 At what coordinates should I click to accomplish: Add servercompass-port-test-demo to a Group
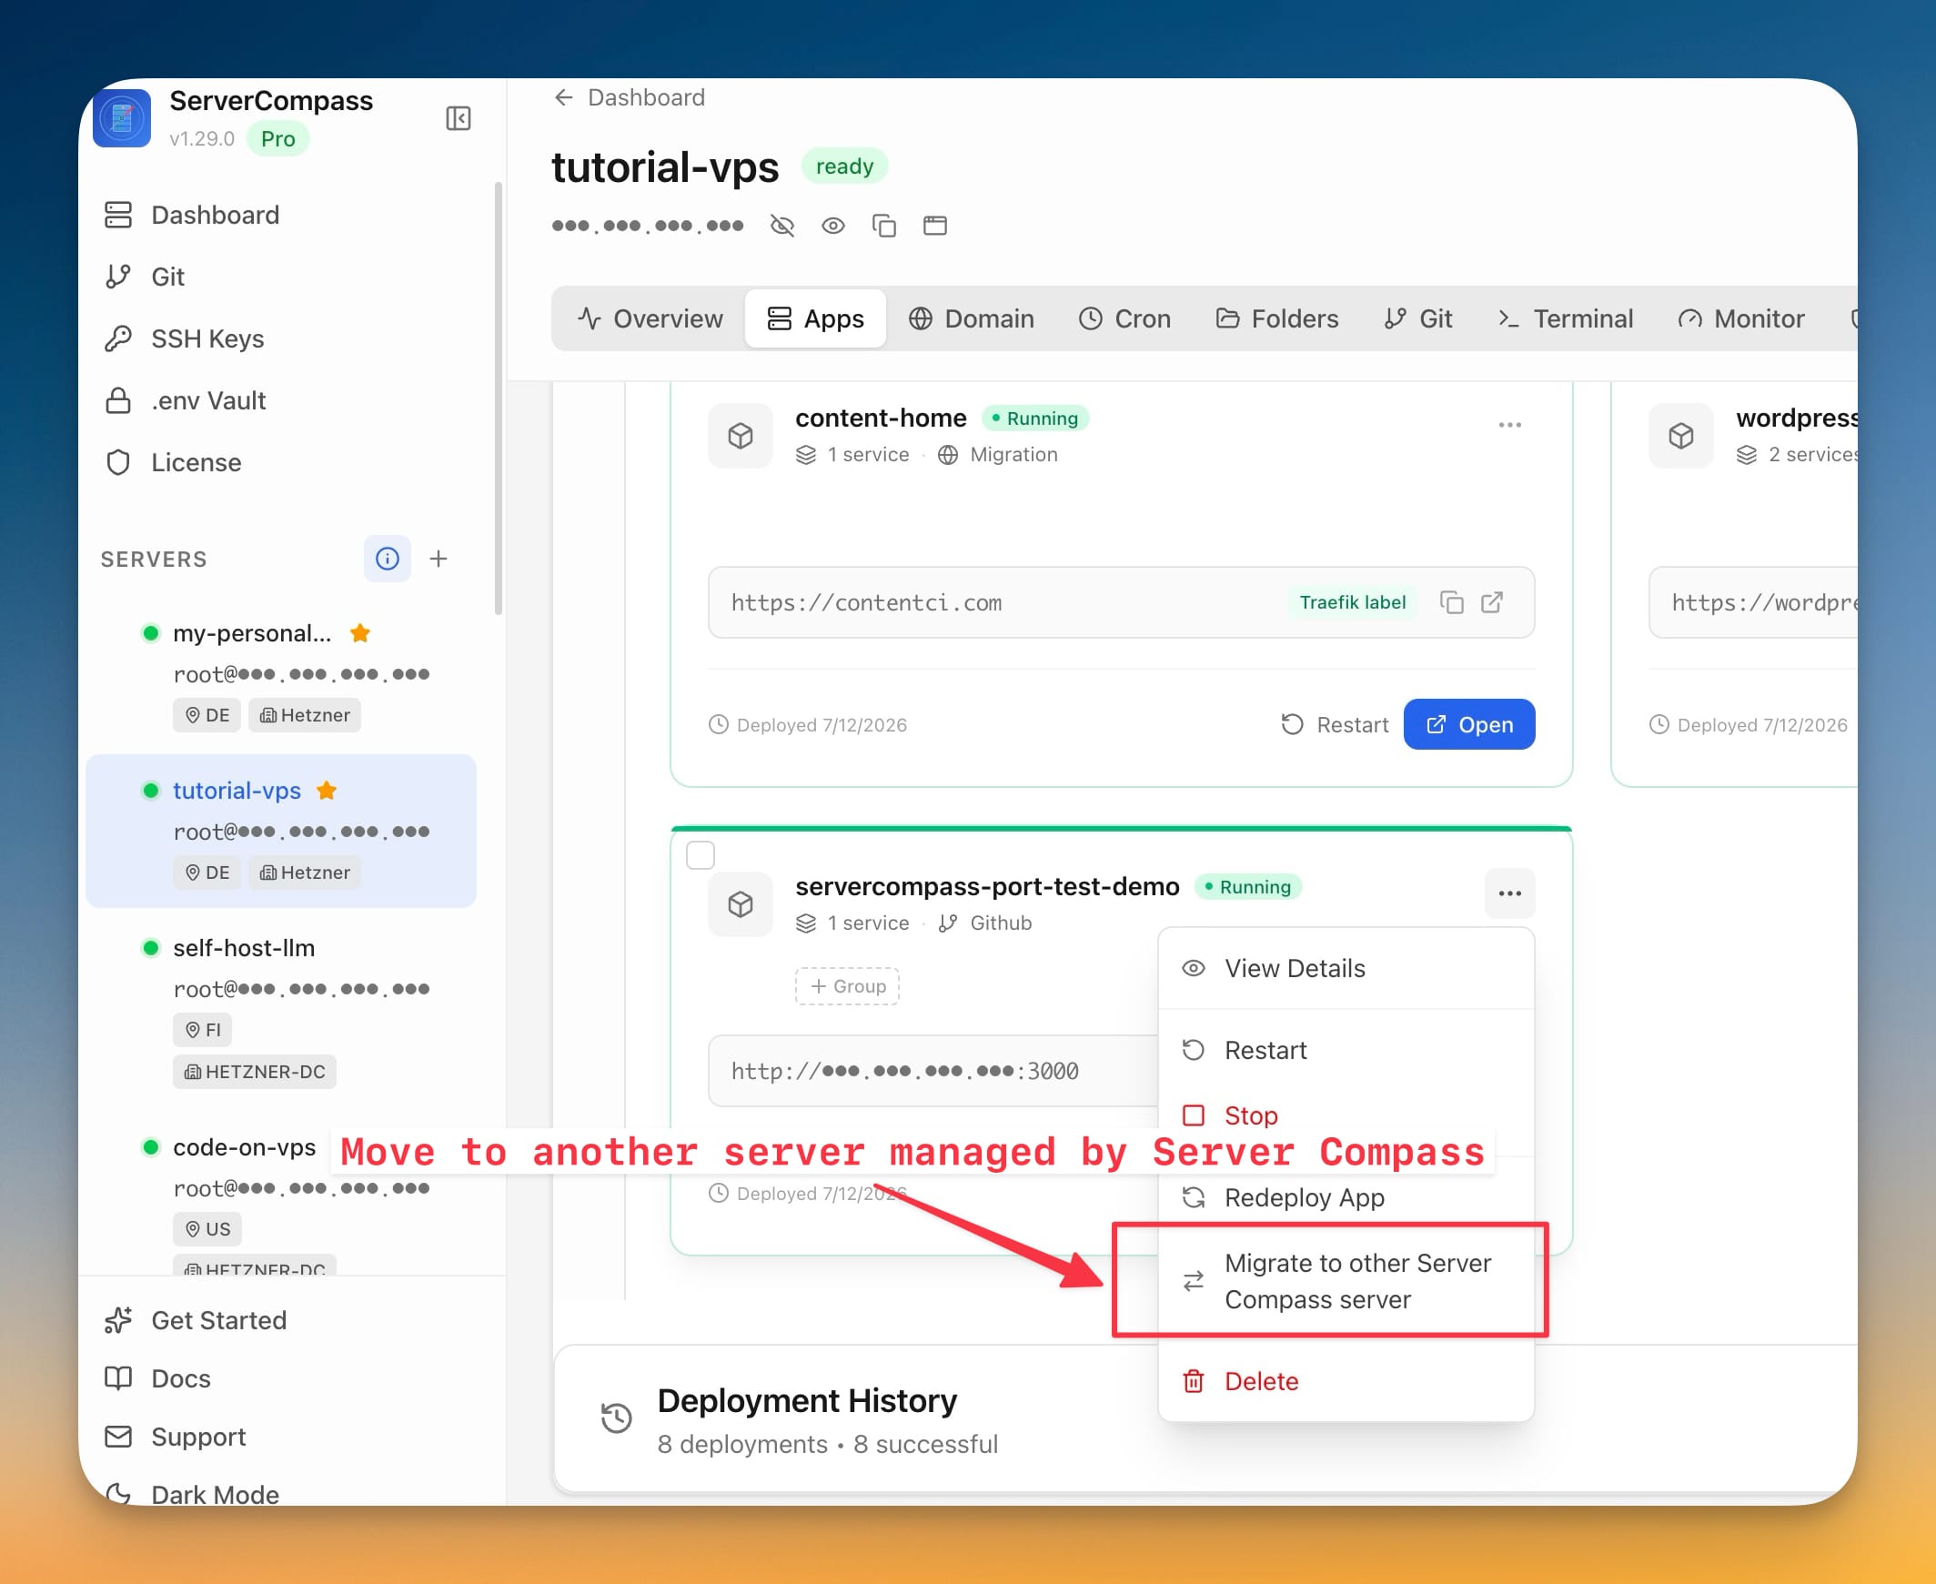[x=848, y=987]
